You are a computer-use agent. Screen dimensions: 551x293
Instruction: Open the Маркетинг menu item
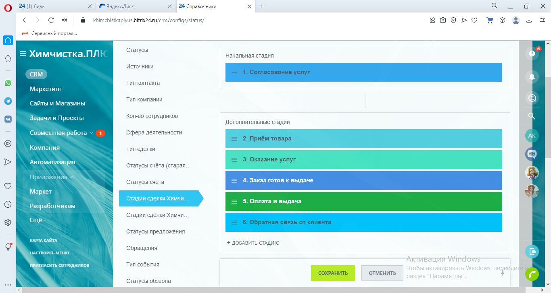(x=46, y=89)
